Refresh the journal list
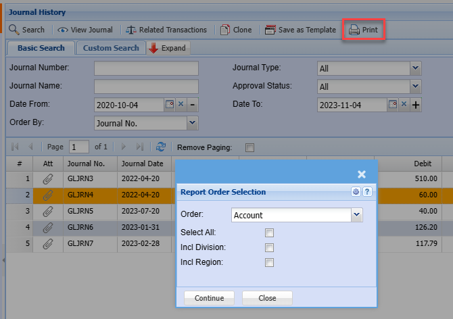The width and height of the screenshot is (453, 319). (x=161, y=147)
